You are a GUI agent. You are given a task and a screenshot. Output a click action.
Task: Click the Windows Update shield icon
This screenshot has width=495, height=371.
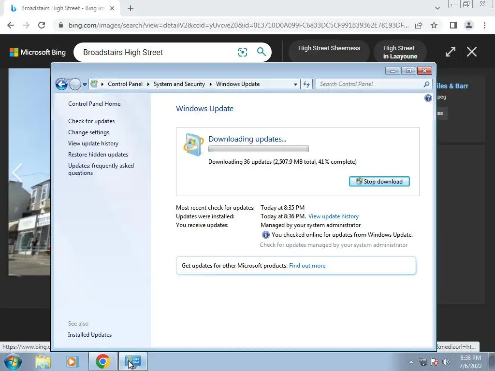point(193,145)
